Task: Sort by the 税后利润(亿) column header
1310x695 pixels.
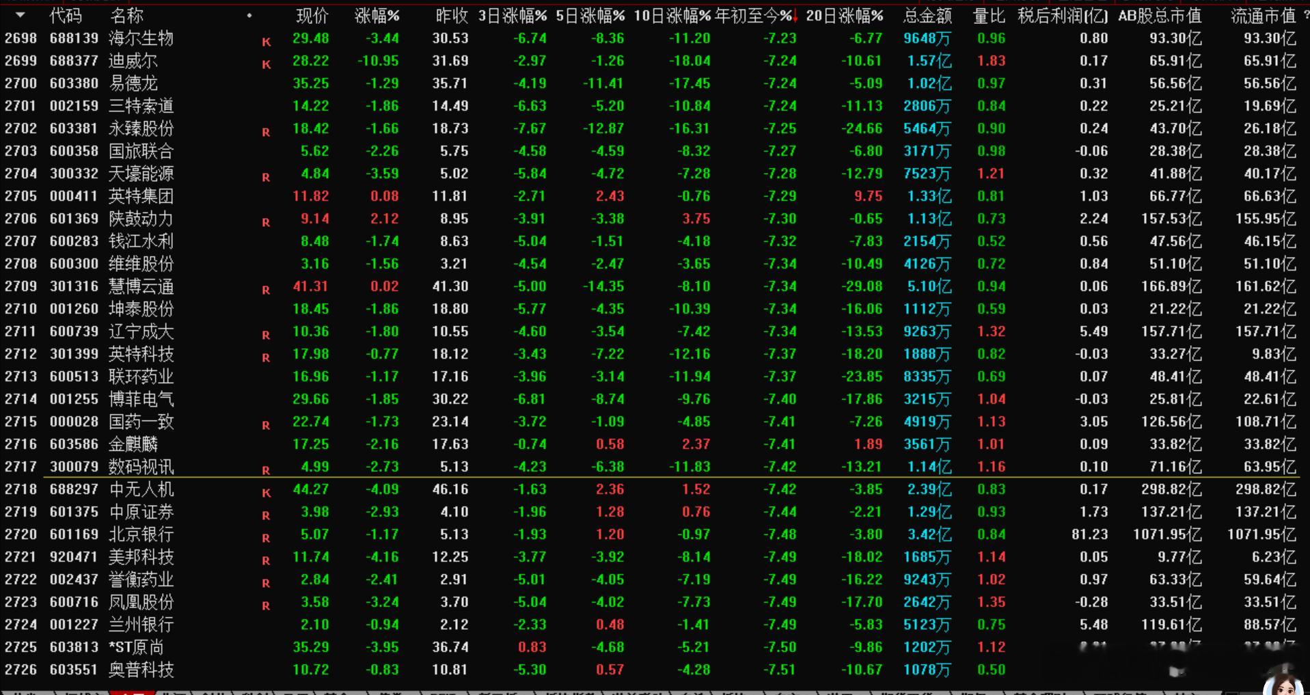Action: (1063, 16)
